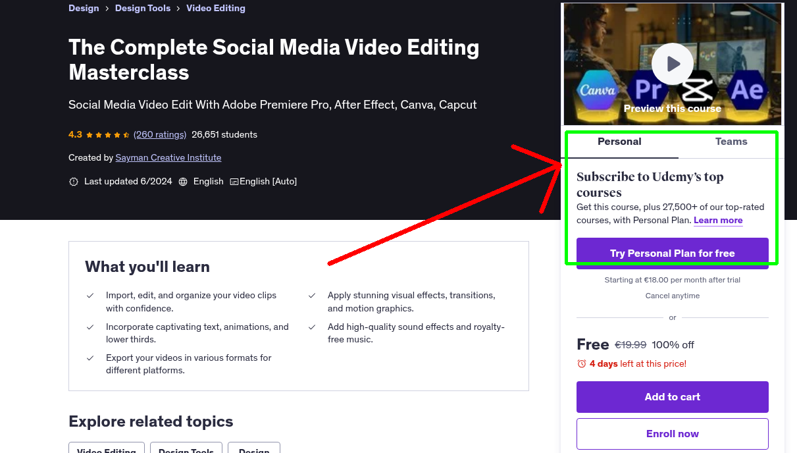Click the course title heading

(x=274, y=59)
